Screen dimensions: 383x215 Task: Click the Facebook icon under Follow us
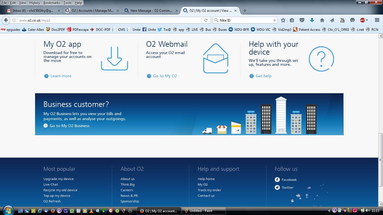[277, 179]
